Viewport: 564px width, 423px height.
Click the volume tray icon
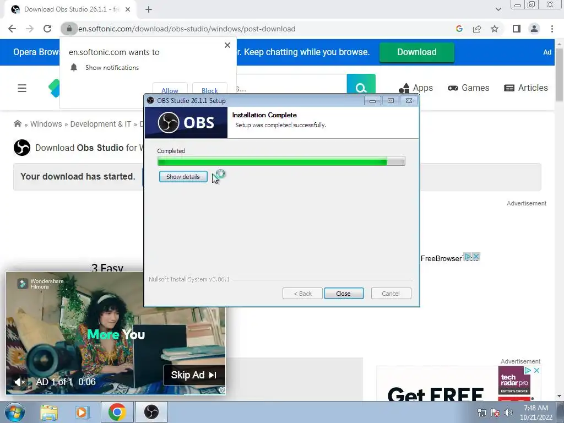pyautogui.click(x=508, y=413)
